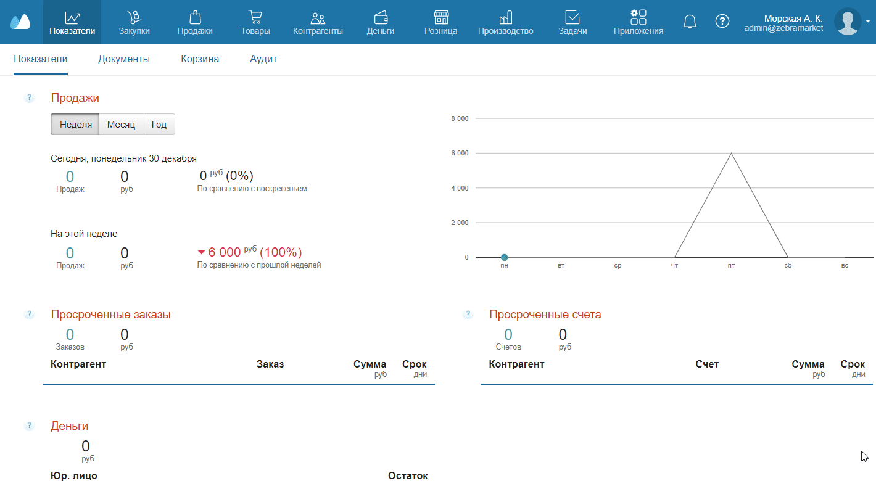Open Товары goods section
The height and width of the screenshot is (481, 876).
(255, 22)
